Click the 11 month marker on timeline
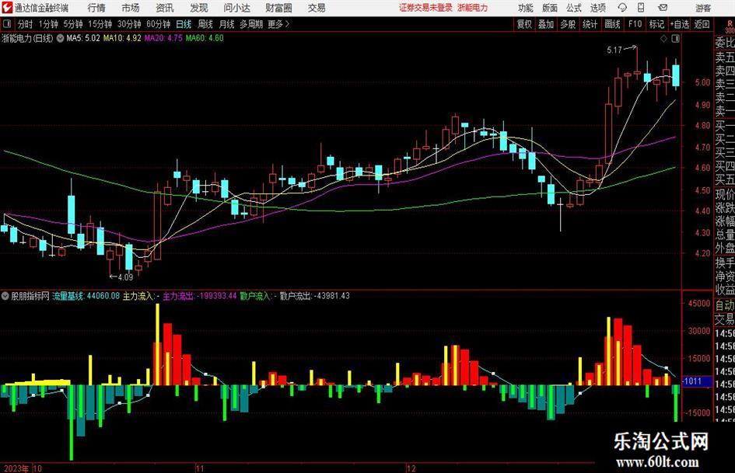 (x=200, y=468)
